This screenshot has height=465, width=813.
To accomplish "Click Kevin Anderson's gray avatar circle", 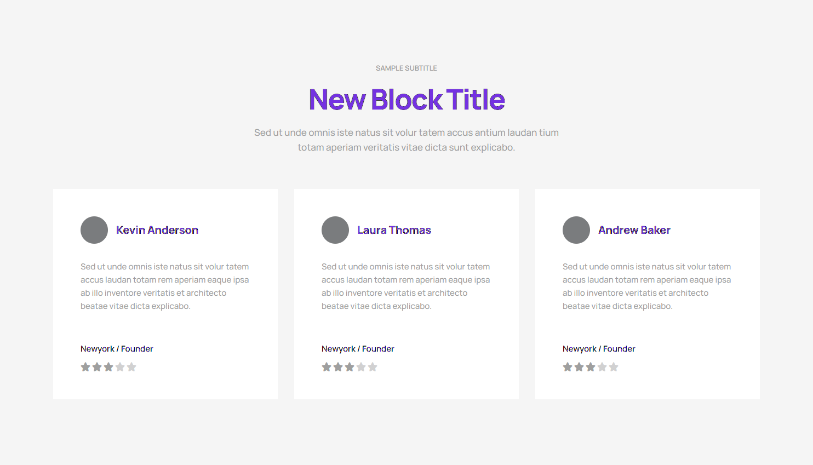I will pyautogui.click(x=94, y=230).
